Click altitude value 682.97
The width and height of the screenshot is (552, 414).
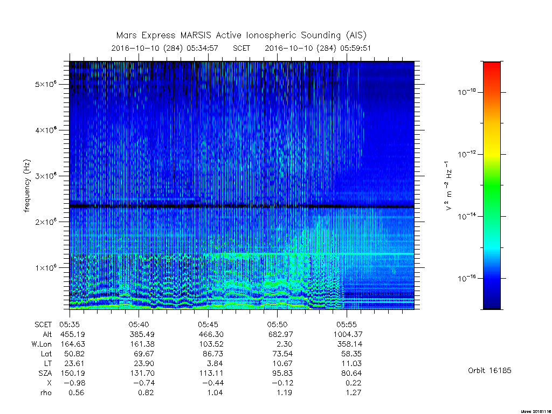click(280, 334)
